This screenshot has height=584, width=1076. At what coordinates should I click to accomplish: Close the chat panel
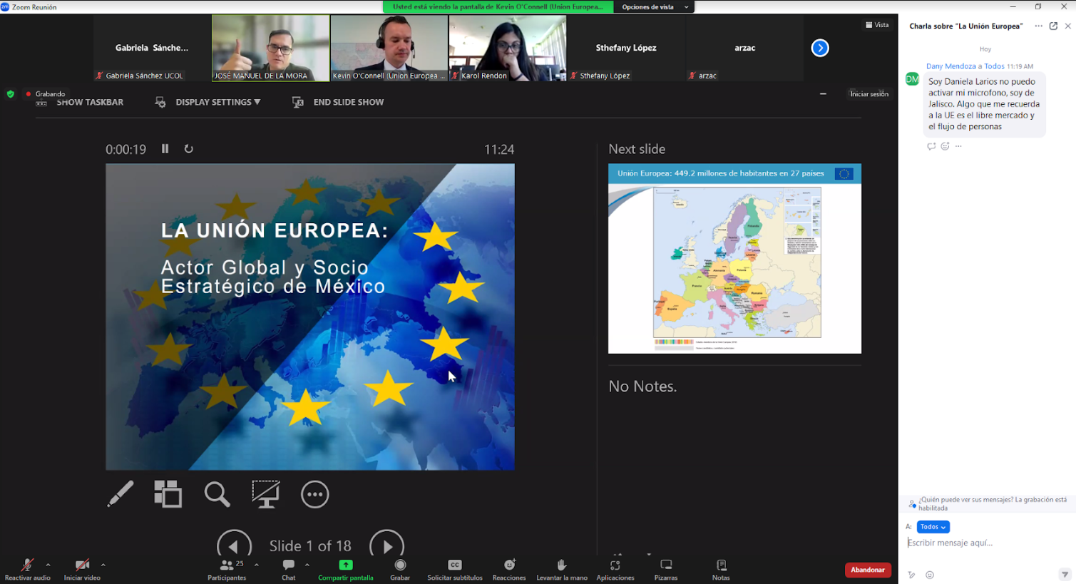click(1067, 26)
